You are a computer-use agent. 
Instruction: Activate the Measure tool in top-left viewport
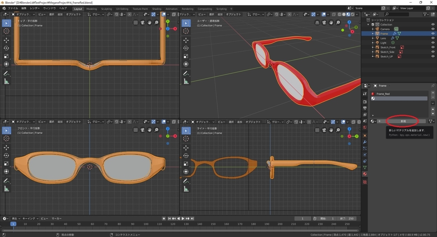7,81
